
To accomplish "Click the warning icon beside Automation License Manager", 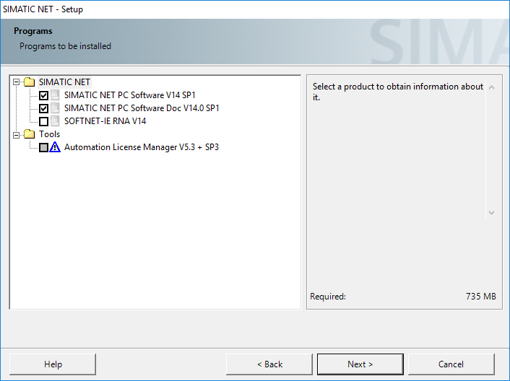I will tap(56, 147).
